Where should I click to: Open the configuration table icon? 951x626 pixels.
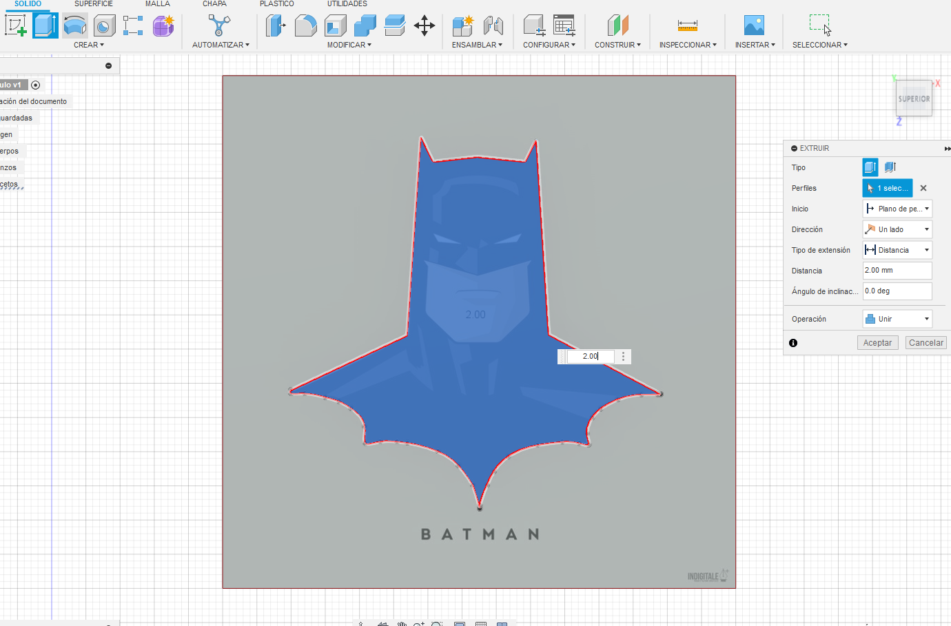pos(564,25)
